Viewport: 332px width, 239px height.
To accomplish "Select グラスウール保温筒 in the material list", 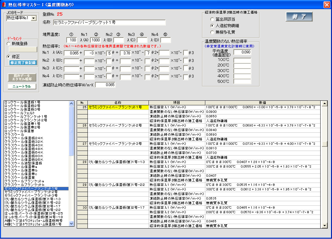I will (19, 177).
